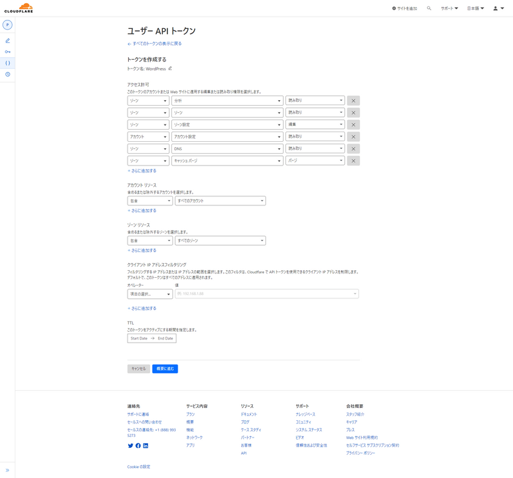Open the search magnifier in the top bar
513x478 pixels.
[x=429, y=9]
